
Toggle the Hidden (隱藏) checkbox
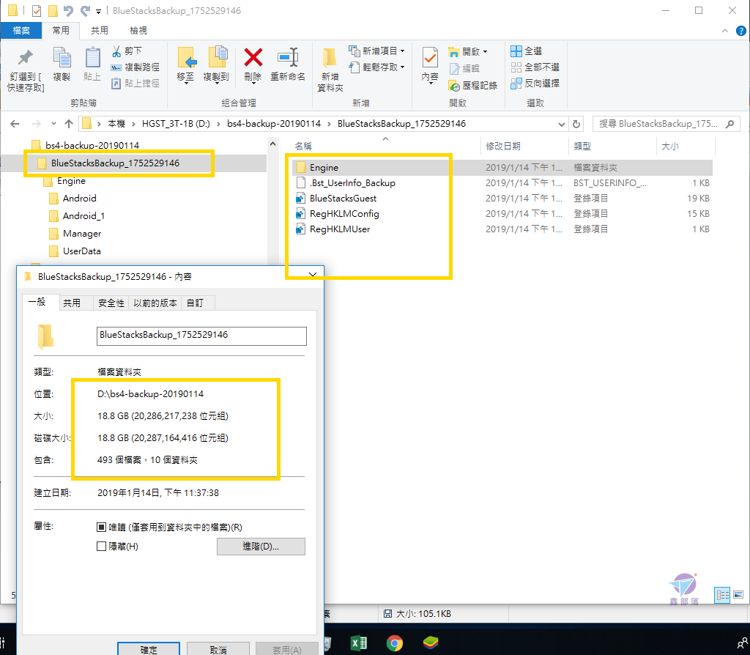[101, 547]
